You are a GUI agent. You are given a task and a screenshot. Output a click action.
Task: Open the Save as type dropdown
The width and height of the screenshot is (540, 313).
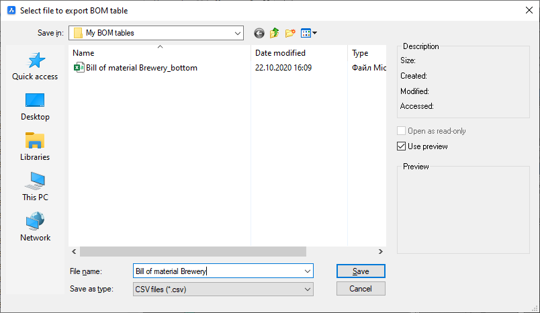[308, 289]
